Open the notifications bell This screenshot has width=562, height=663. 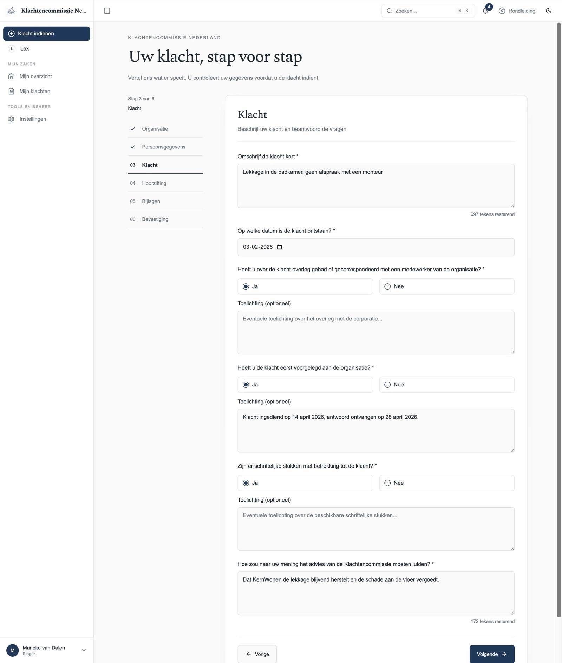[485, 11]
